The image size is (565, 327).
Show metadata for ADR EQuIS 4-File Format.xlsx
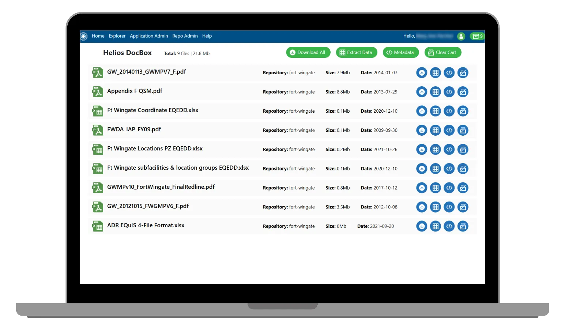tap(449, 226)
